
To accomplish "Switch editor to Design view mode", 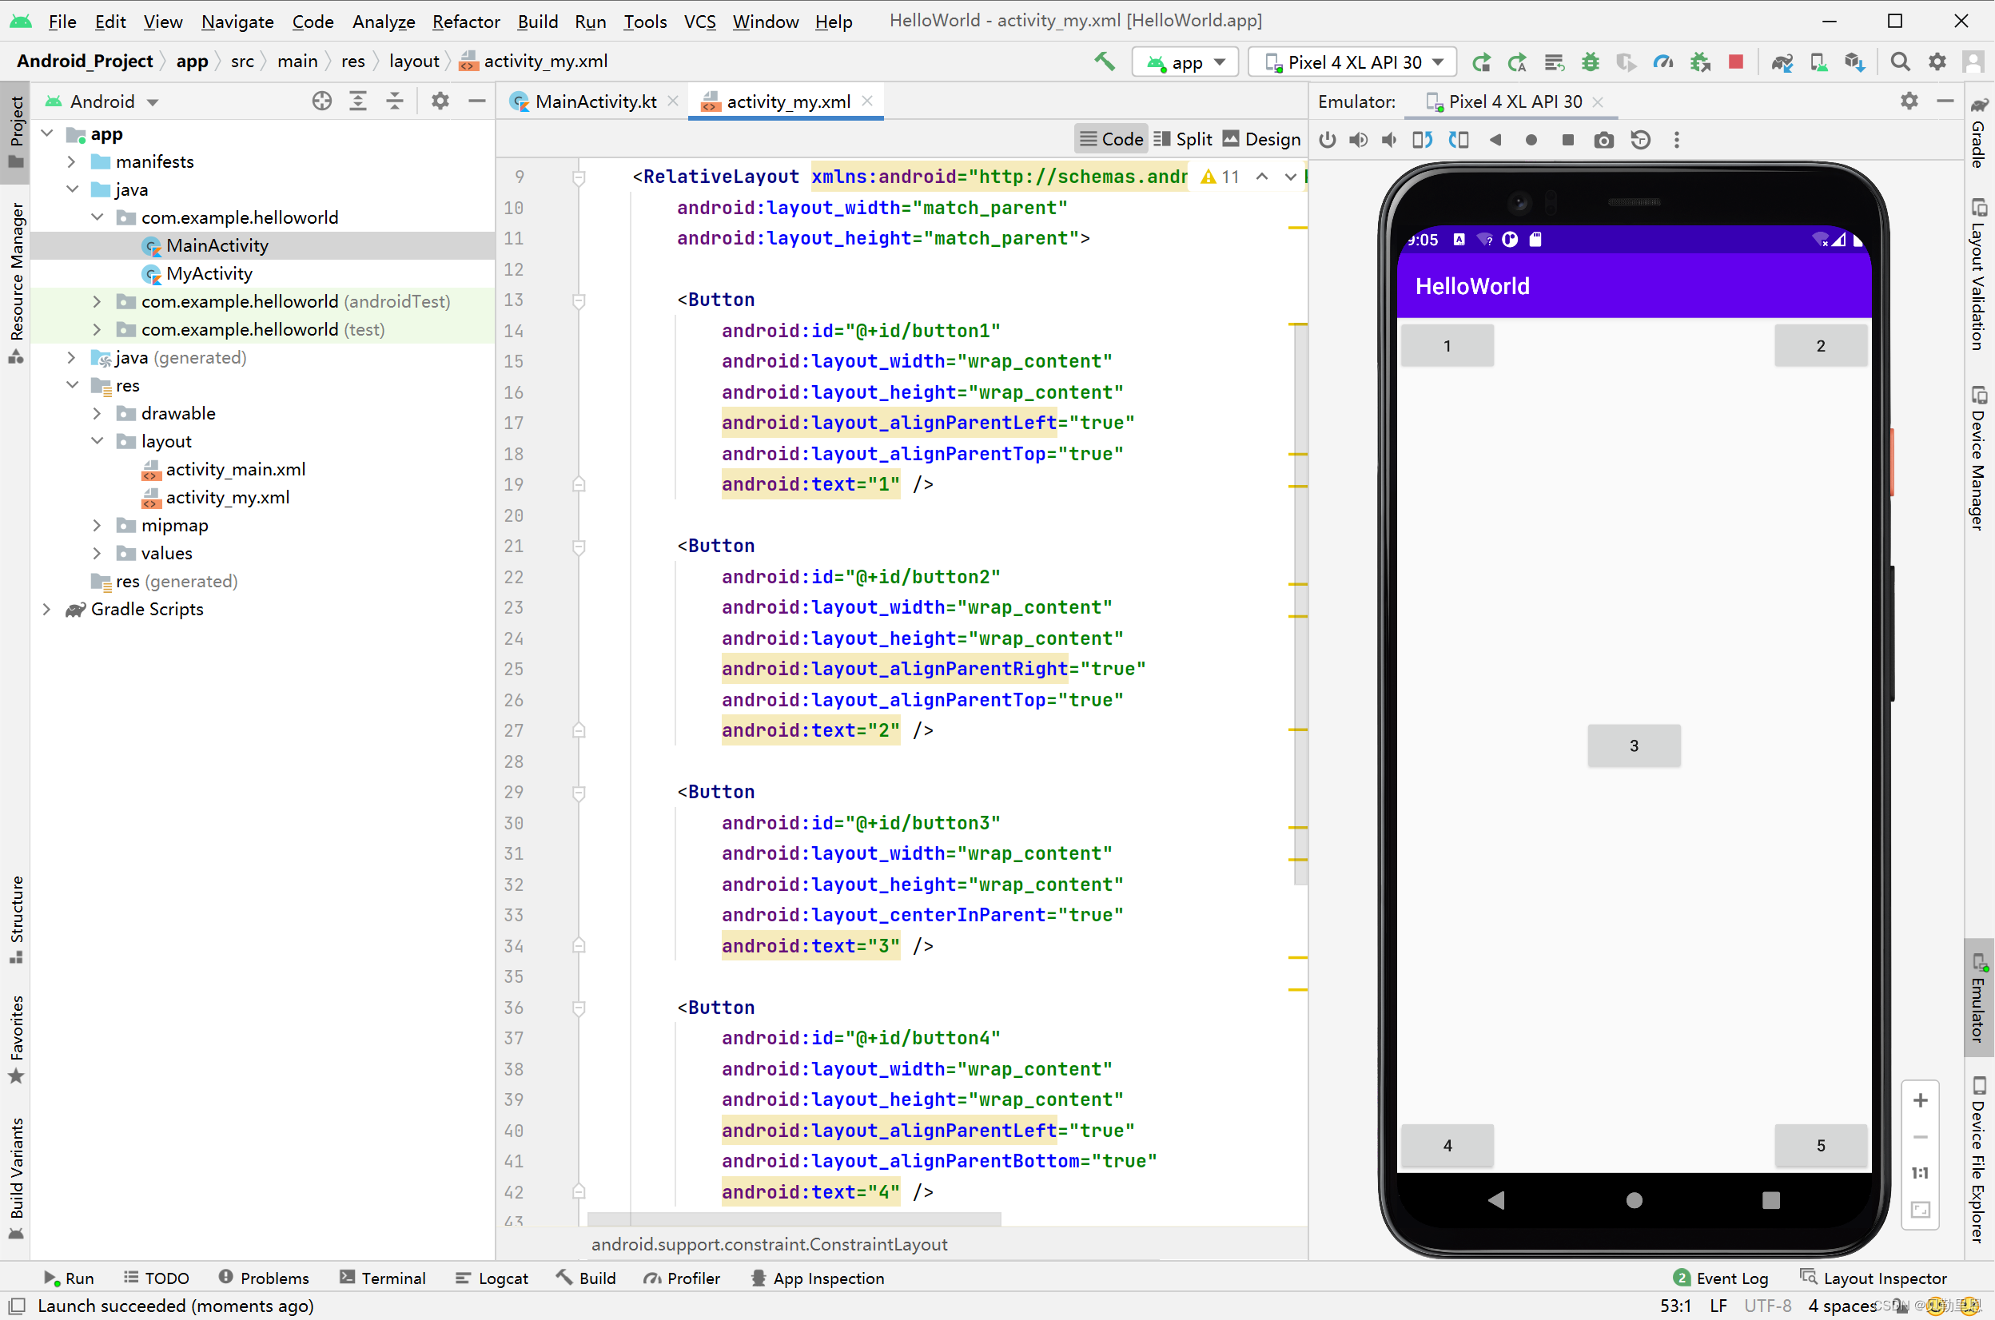I will 1260,139.
